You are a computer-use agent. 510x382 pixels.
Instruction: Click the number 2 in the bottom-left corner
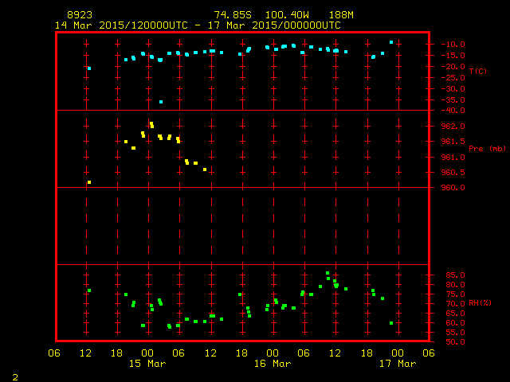tap(14, 375)
